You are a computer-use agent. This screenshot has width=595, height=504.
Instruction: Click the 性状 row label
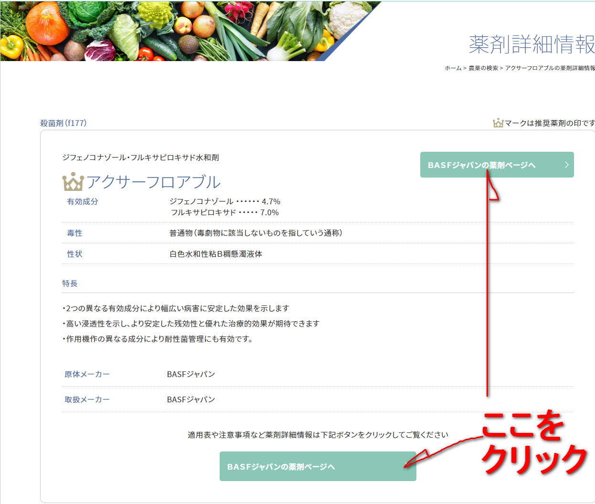point(74,254)
